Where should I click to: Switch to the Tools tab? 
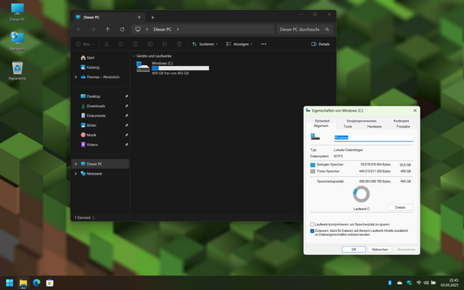[x=348, y=126]
